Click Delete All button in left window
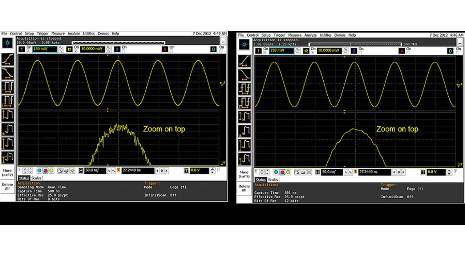The width and height of the screenshot is (465, 261). pyautogui.click(x=7, y=186)
